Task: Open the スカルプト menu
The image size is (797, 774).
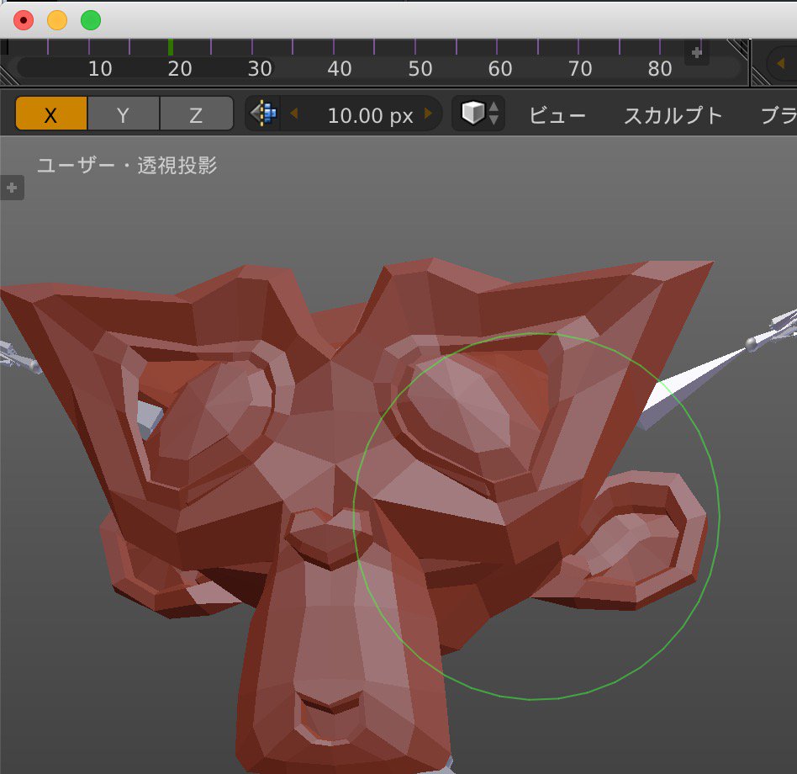Action: click(x=673, y=115)
